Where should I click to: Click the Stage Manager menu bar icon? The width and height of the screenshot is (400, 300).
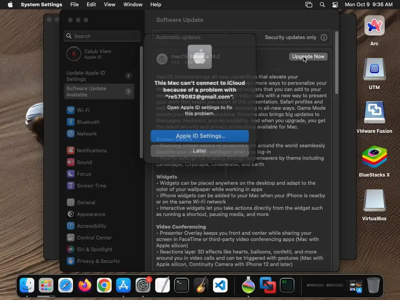coord(309,5)
